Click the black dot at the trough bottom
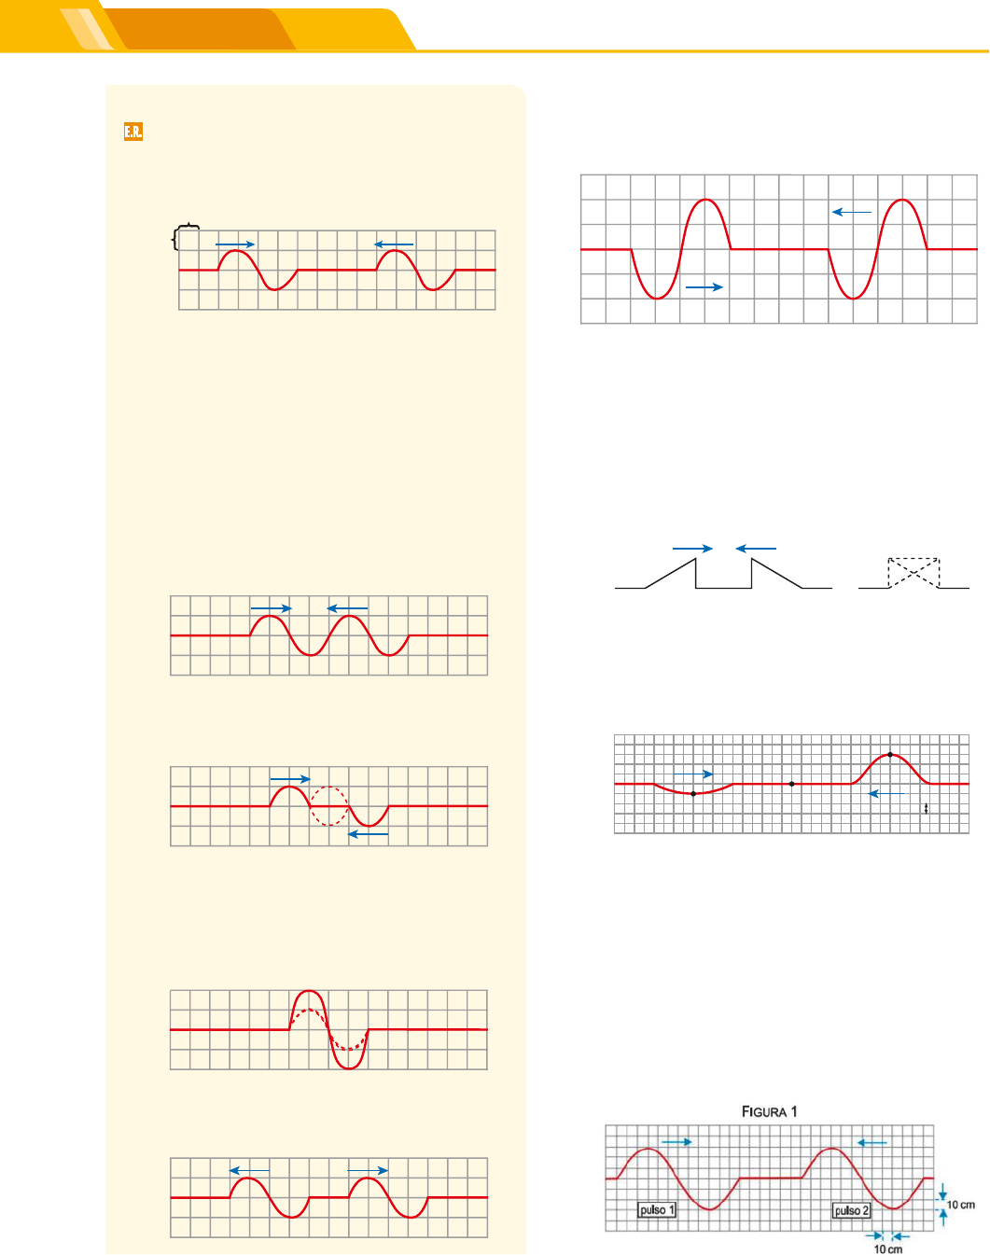Screen dimensions: 990x1255 [693, 793]
